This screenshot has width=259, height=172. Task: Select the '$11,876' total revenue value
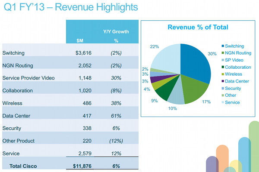click(82, 166)
